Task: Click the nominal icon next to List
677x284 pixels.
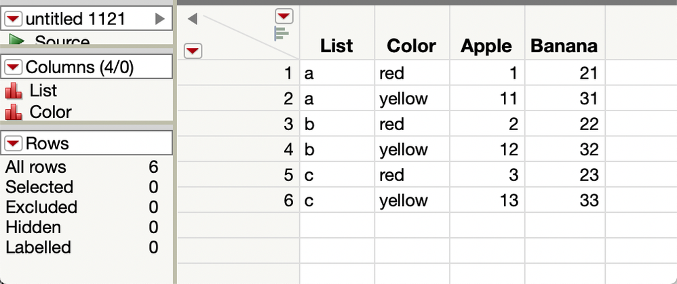Action: pos(14,91)
